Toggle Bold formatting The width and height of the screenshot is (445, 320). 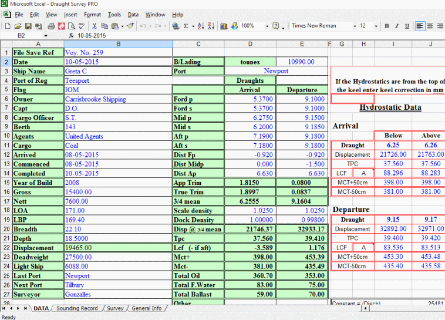coord(387,26)
